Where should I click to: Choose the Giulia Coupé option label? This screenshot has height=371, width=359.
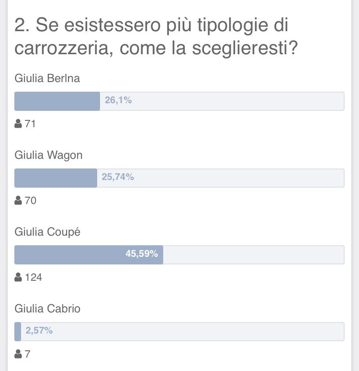click(x=47, y=232)
